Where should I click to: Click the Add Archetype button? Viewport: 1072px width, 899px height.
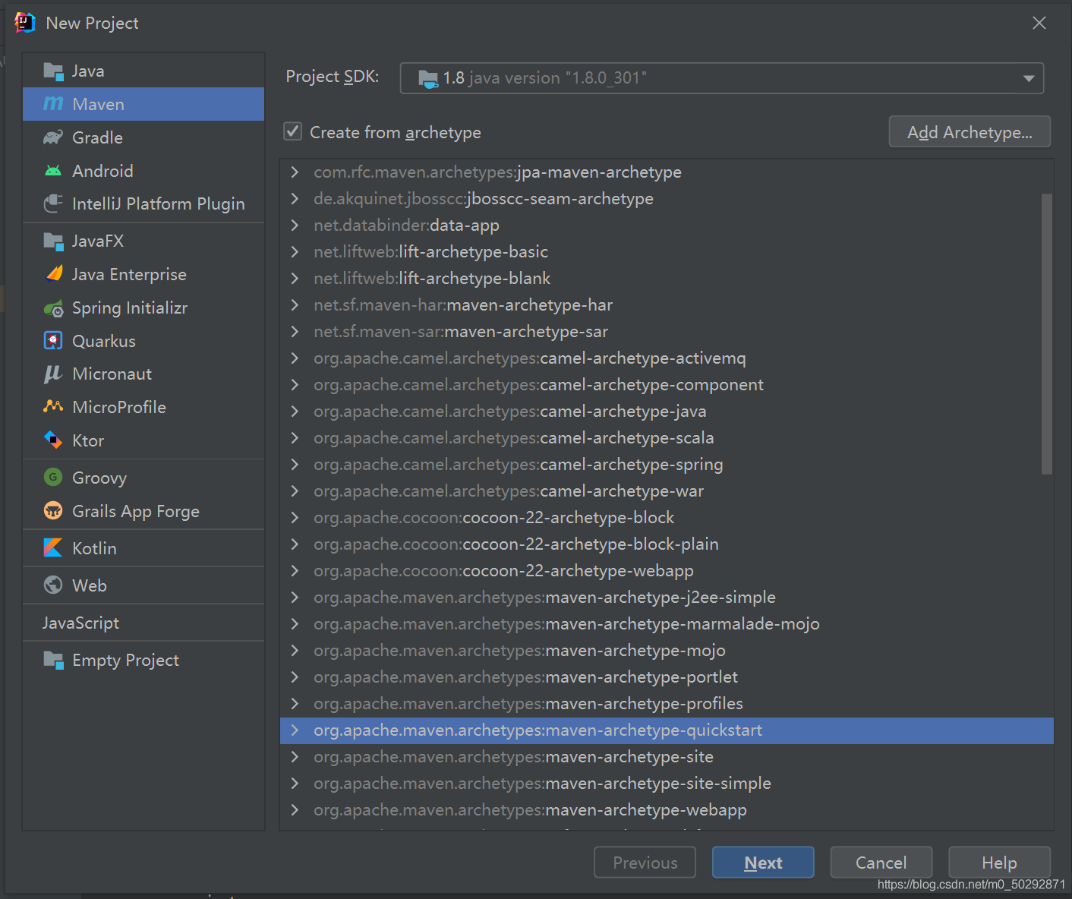tap(970, 132)
